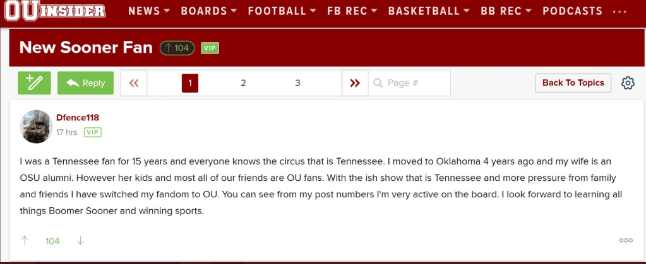646x264 pixels.
Task: Open the Basketball menu
Action: coord(429,11)
